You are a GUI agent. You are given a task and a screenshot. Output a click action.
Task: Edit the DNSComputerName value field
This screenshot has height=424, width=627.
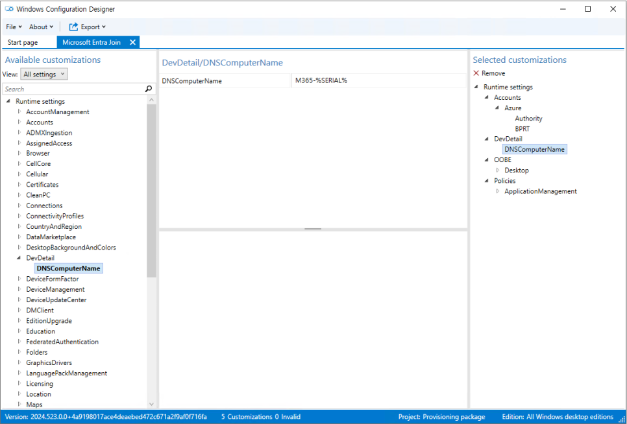[x=378, y=80]
